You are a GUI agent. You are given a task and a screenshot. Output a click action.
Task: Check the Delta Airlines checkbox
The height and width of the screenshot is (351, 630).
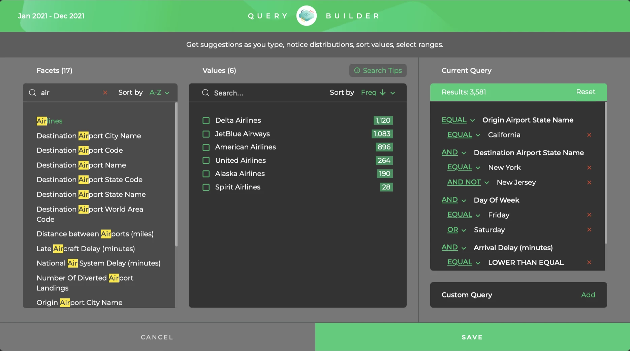click(x=206, y=121)
